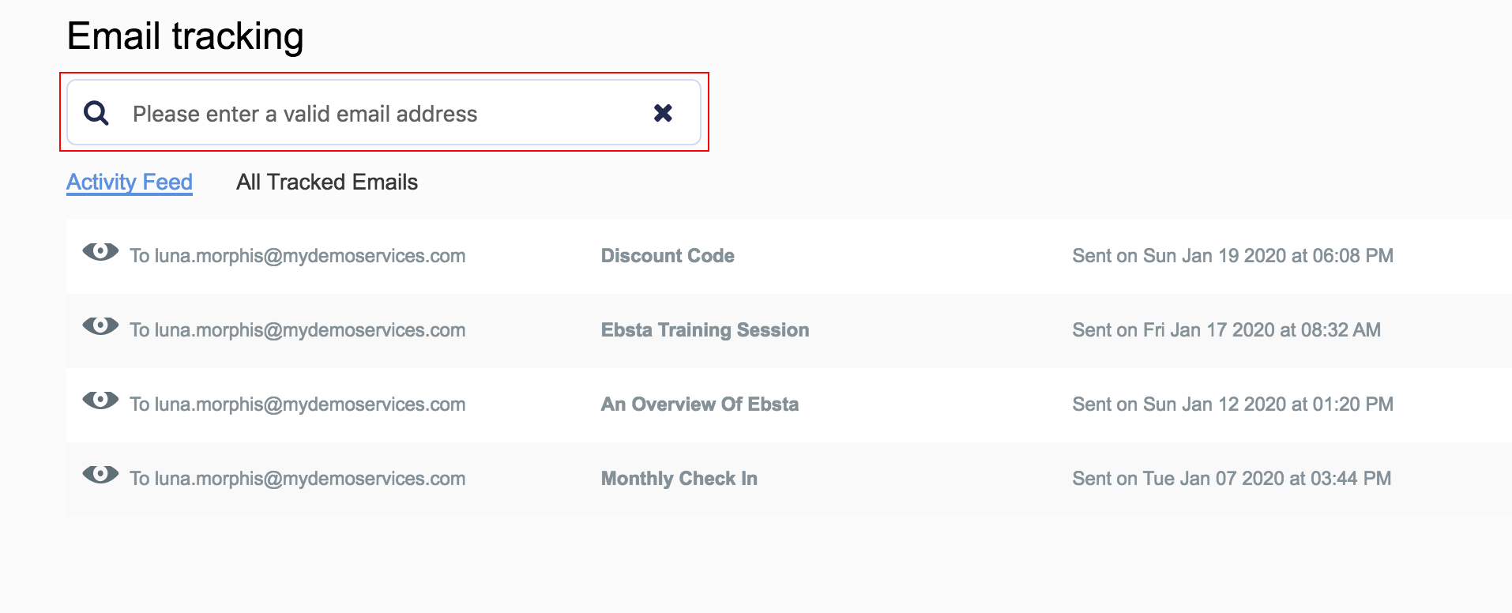
Task: Click the magnifying glass search icon
Action: click(96, 113)
